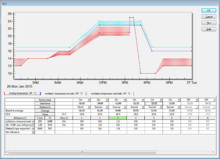Viewport: 220px width, 159px height.
Task: Open Period state dropdown for period 4
Action: [143, 100]
